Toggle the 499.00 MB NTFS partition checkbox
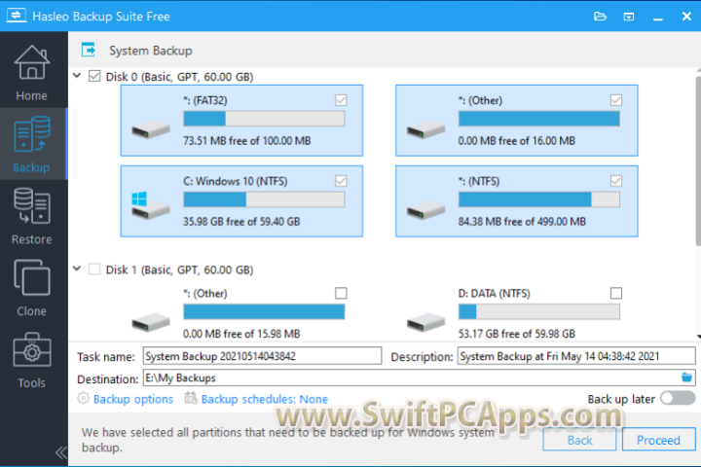 coord(616,181)
